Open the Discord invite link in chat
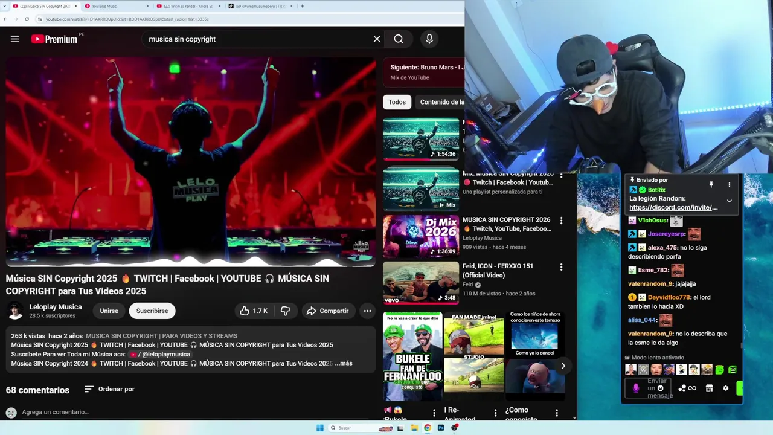The width and height of the screenshot is (773, 435). 673,207
